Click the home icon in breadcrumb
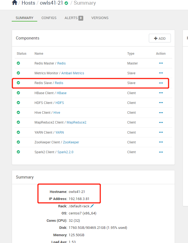Image resolution: width=188 pixels, height=243 pixels. (x=15, y=3)
